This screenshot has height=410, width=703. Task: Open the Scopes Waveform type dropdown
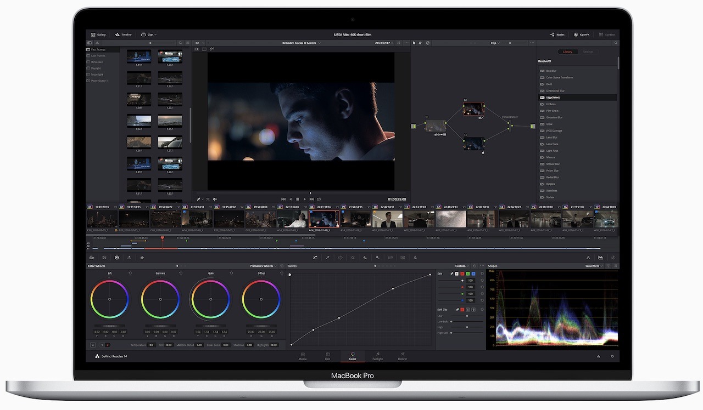[x=594, y=266]
